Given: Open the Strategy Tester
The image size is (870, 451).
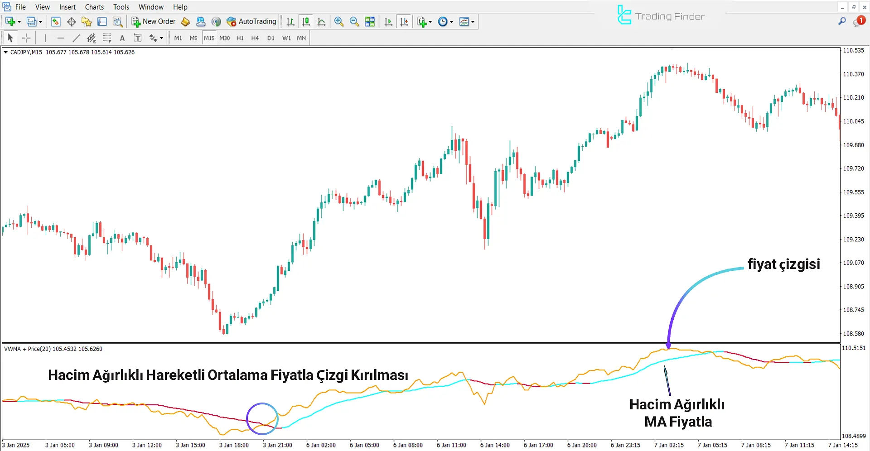Looking at the screenshot, I should pos(118,21).
